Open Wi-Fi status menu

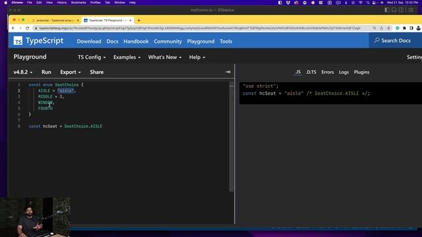(x=361, y=3)
